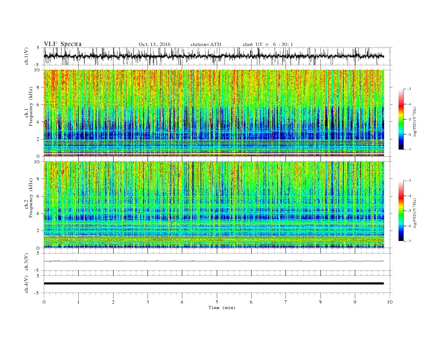Click the "station=ATH" header label
Viewport: 439px width, 339px height.
click(x=206, y=44)
